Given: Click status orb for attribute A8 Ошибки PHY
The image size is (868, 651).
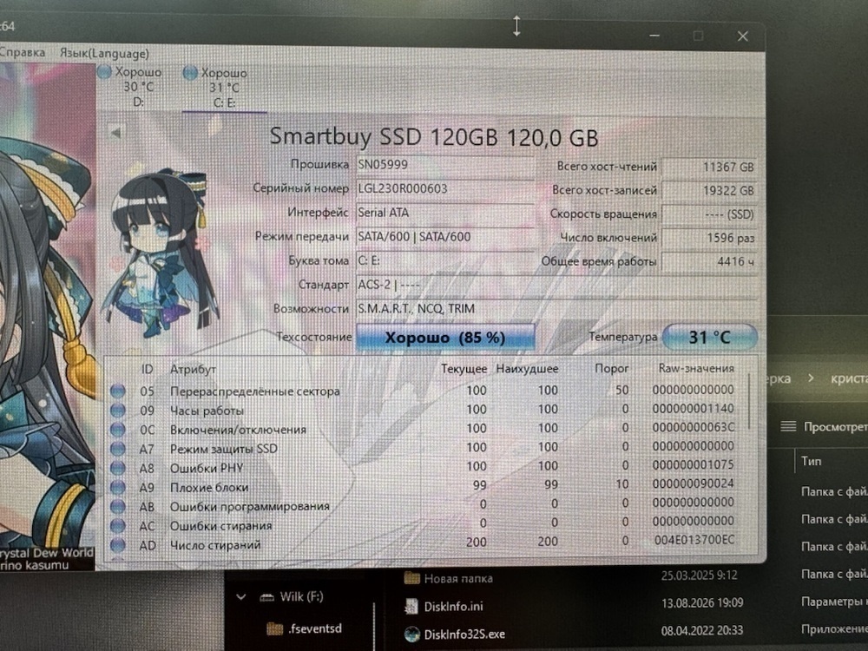Looking at the screenshot, I should [x=117, y=468].
